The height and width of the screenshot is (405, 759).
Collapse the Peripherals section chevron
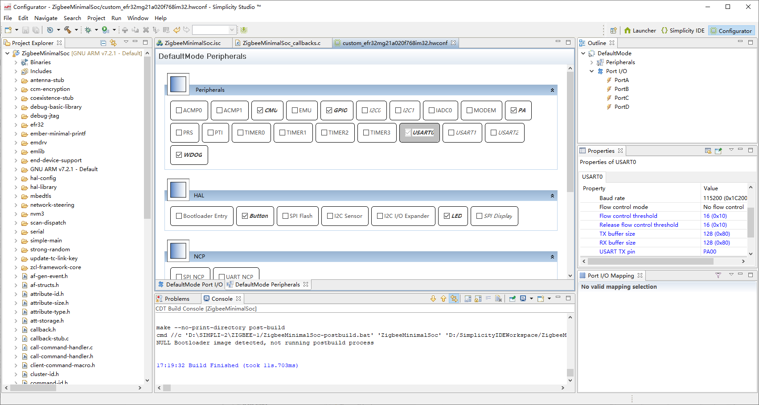pos(552,90)
